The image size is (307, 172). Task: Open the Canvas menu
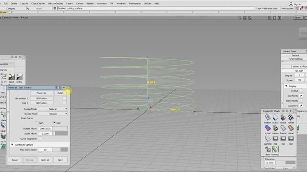tap(80, 3)
